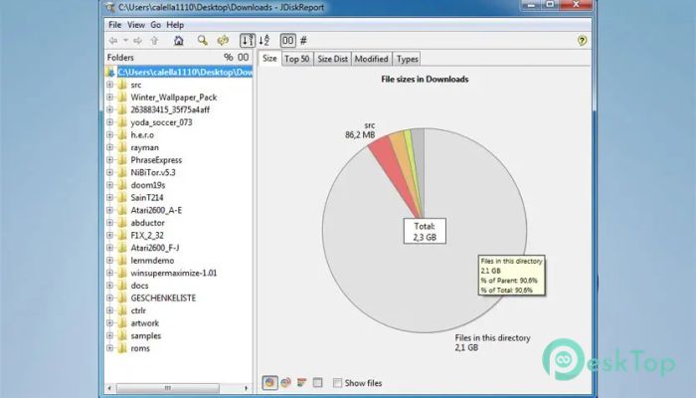Select the Atari2600_F-J folder
This screenshot has width=696, height=398.
click(x=155, y=248)
